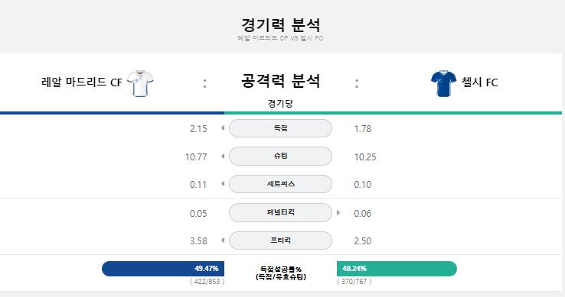This screenshot has height=297, width=565.
Task: Click the blue 49.47% success rate bar
Action: click(x=163, y=269)
